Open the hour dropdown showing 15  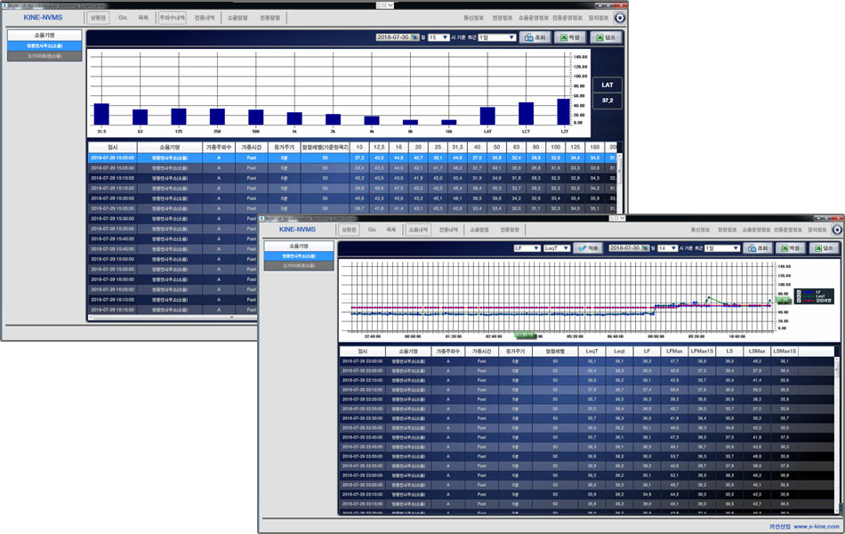coord(439,37)
